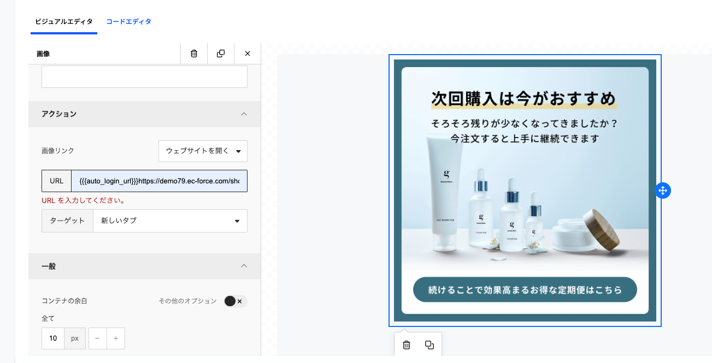
Task: Open the ウェブサイトを開く image link dropdown
Action: pyautogui.click(x=203, y=151)
